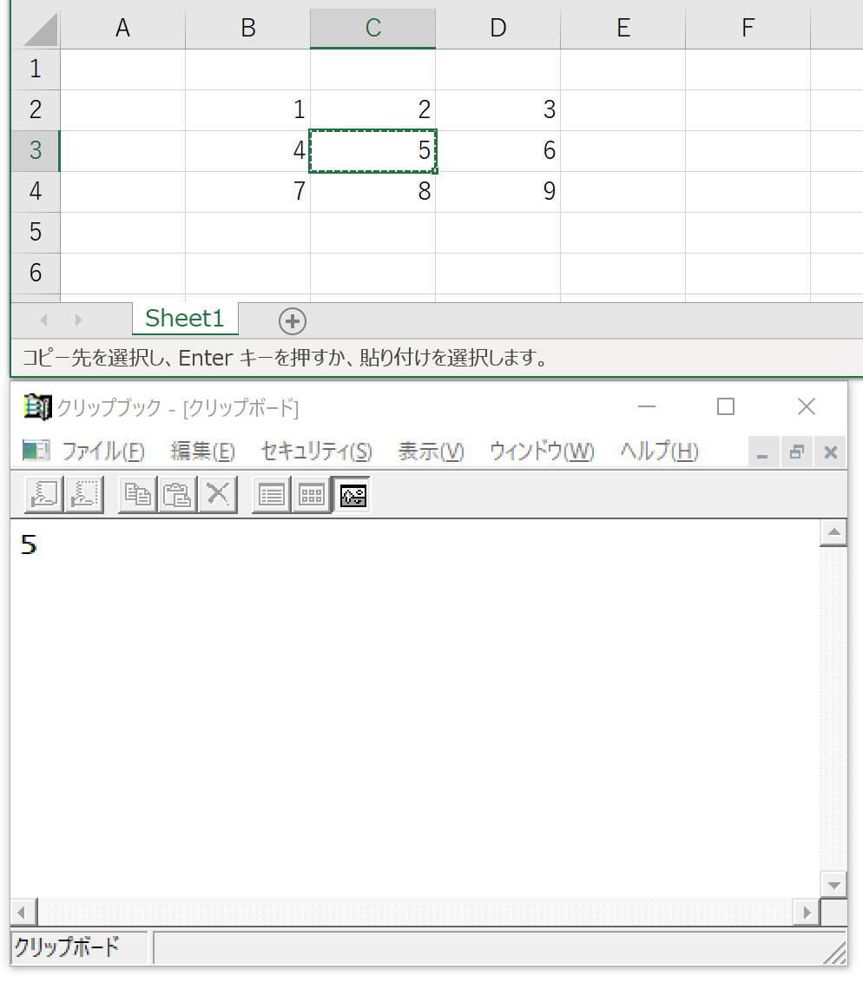Viewport: 863px width, 983px height.
Task: Select column C header in Excel
Action: (373, 29)
